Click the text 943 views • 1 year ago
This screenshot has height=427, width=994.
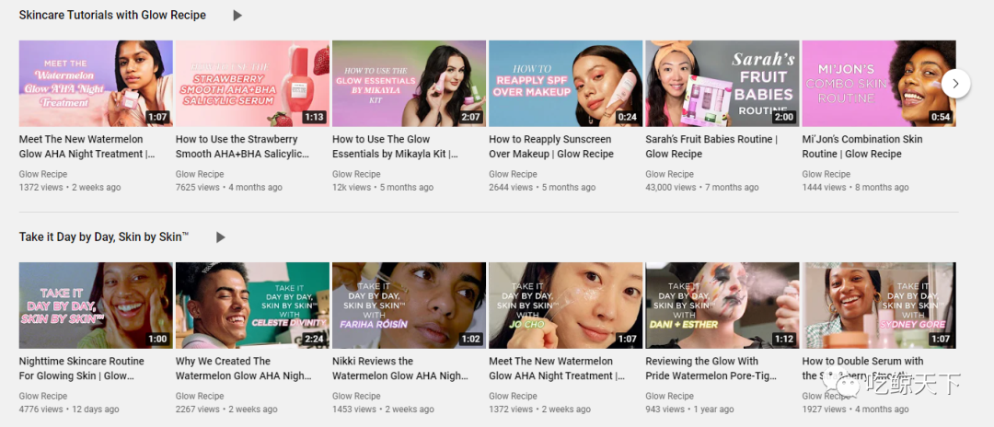coord(689,410)
